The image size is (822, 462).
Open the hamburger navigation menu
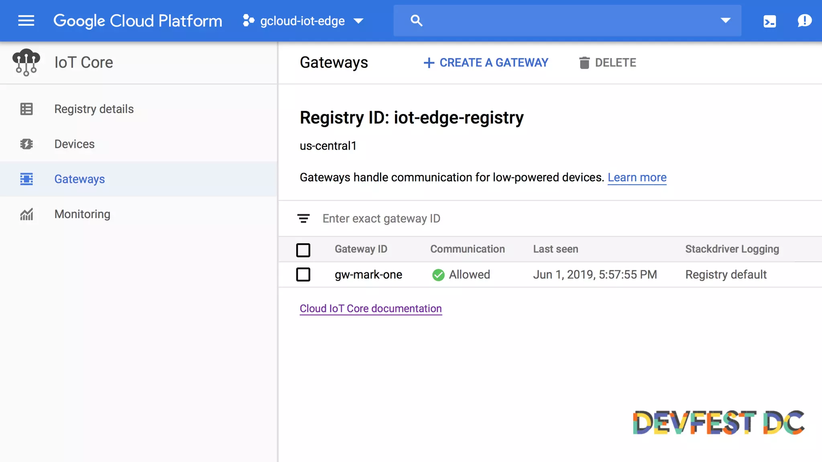26,21
